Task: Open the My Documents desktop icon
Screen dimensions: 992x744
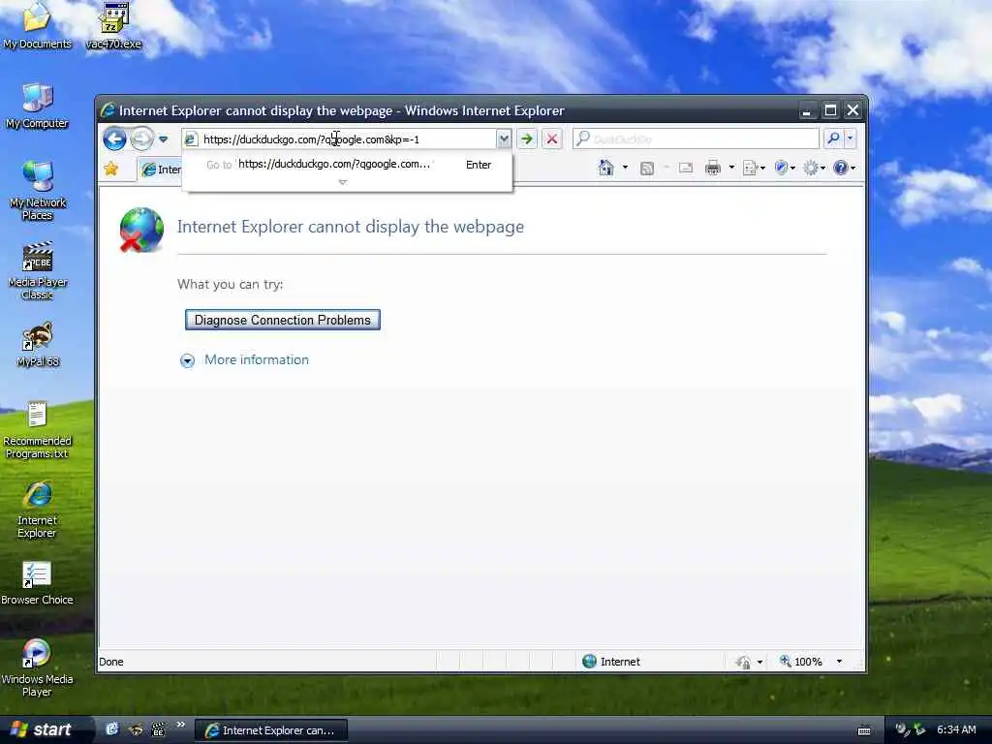Action: 37,25
